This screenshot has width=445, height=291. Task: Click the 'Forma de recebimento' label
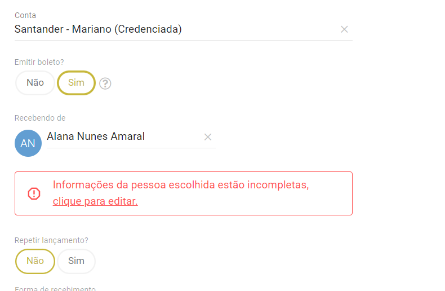55,289
